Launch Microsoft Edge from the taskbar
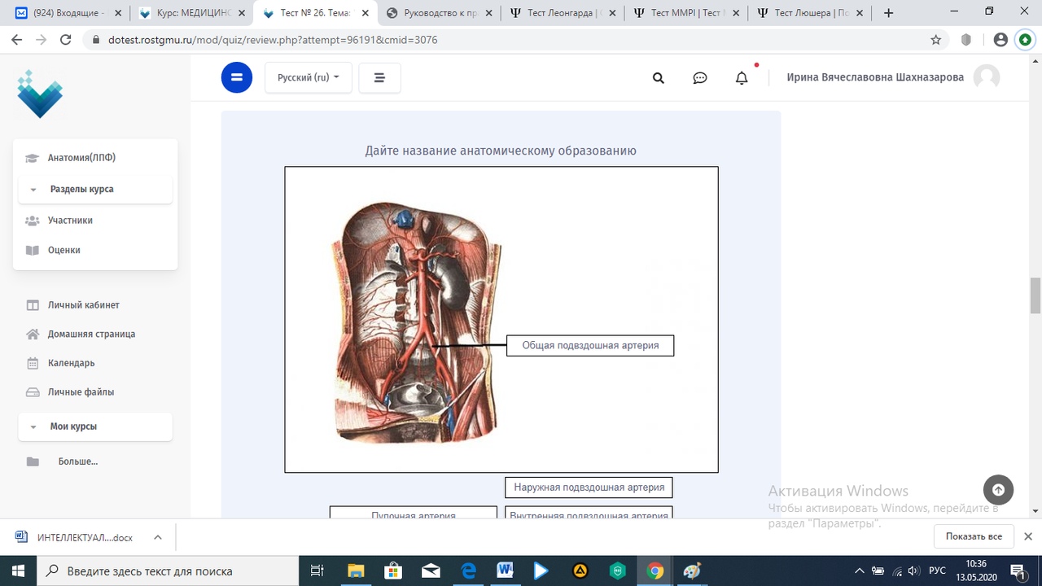 [x=468, y=571]
